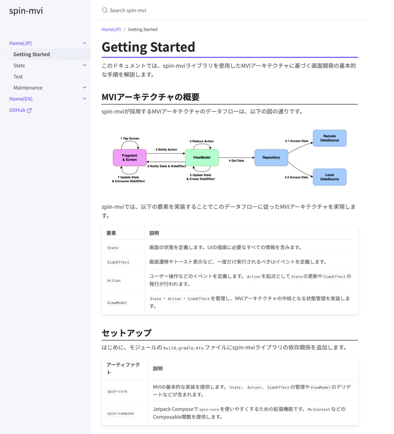Screen dimensions: 394x434
Task: Click spin-core artifact cell
Action: click(x=117, y=391)
